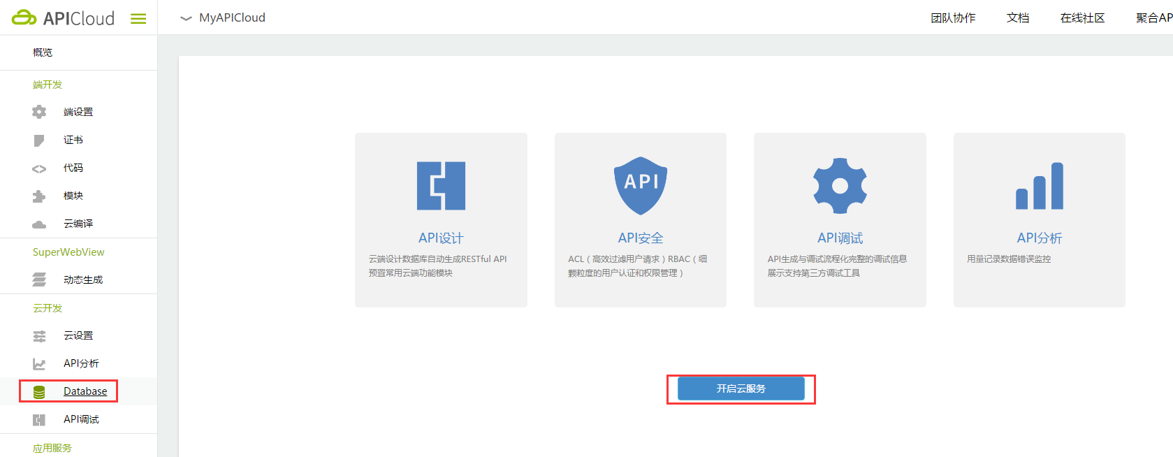Viewport: 1173px width, 457px height.
Task: Select the API调试 card title
Action: pyautogui.click(x=840, y=238)
